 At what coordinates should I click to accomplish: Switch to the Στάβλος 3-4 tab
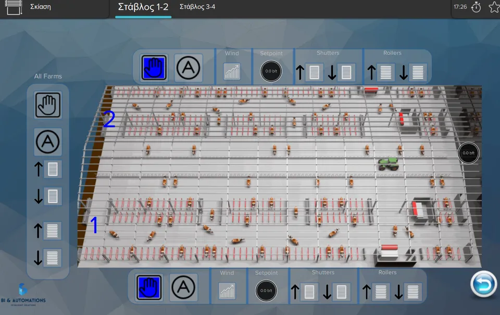pos(197,7)
